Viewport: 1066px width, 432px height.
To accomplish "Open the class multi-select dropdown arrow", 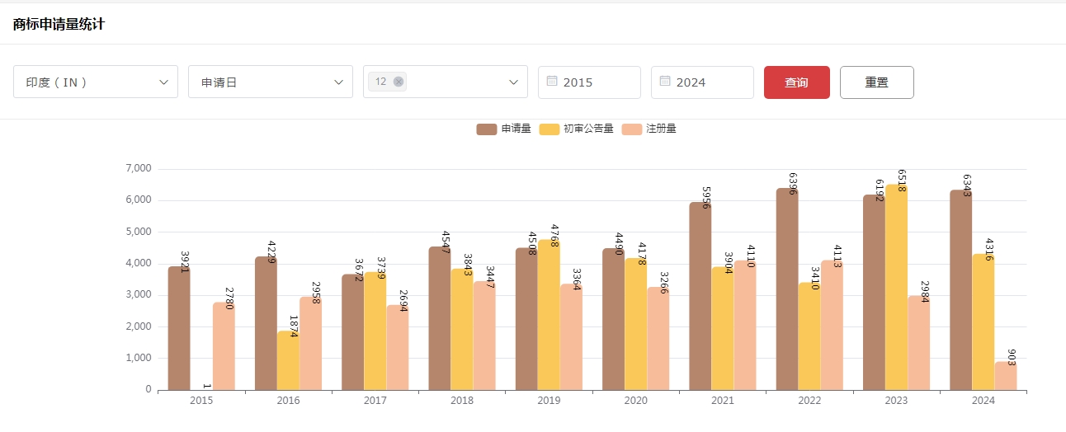I will [512, 82].
